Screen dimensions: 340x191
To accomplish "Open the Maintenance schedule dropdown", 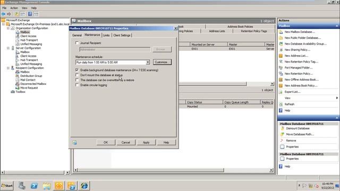I will [x=148, y=63].
